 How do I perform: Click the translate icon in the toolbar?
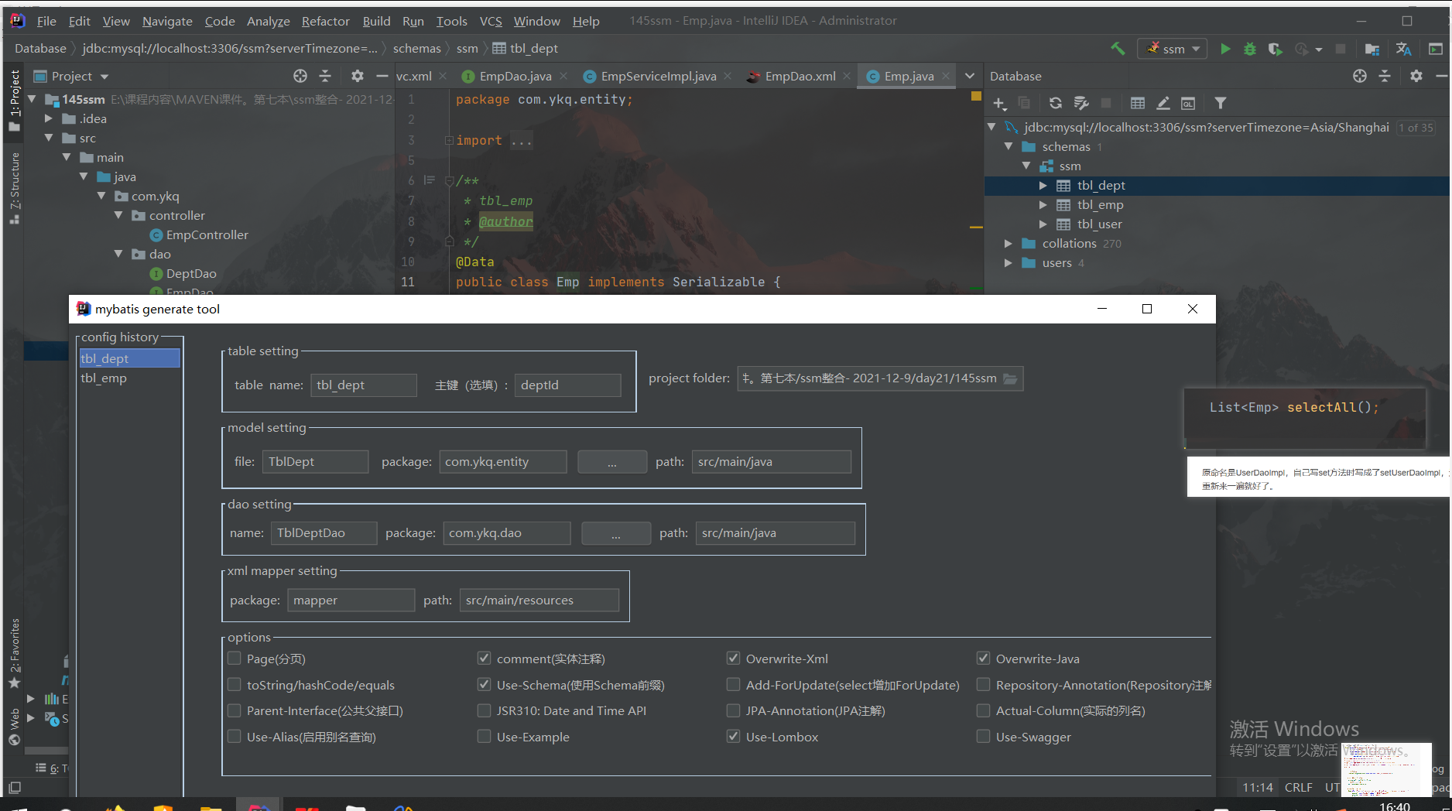click(x=1403, y=49)
